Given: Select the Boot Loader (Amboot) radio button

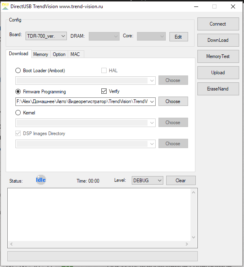Looking at the screenshot, I should (18, 71).
